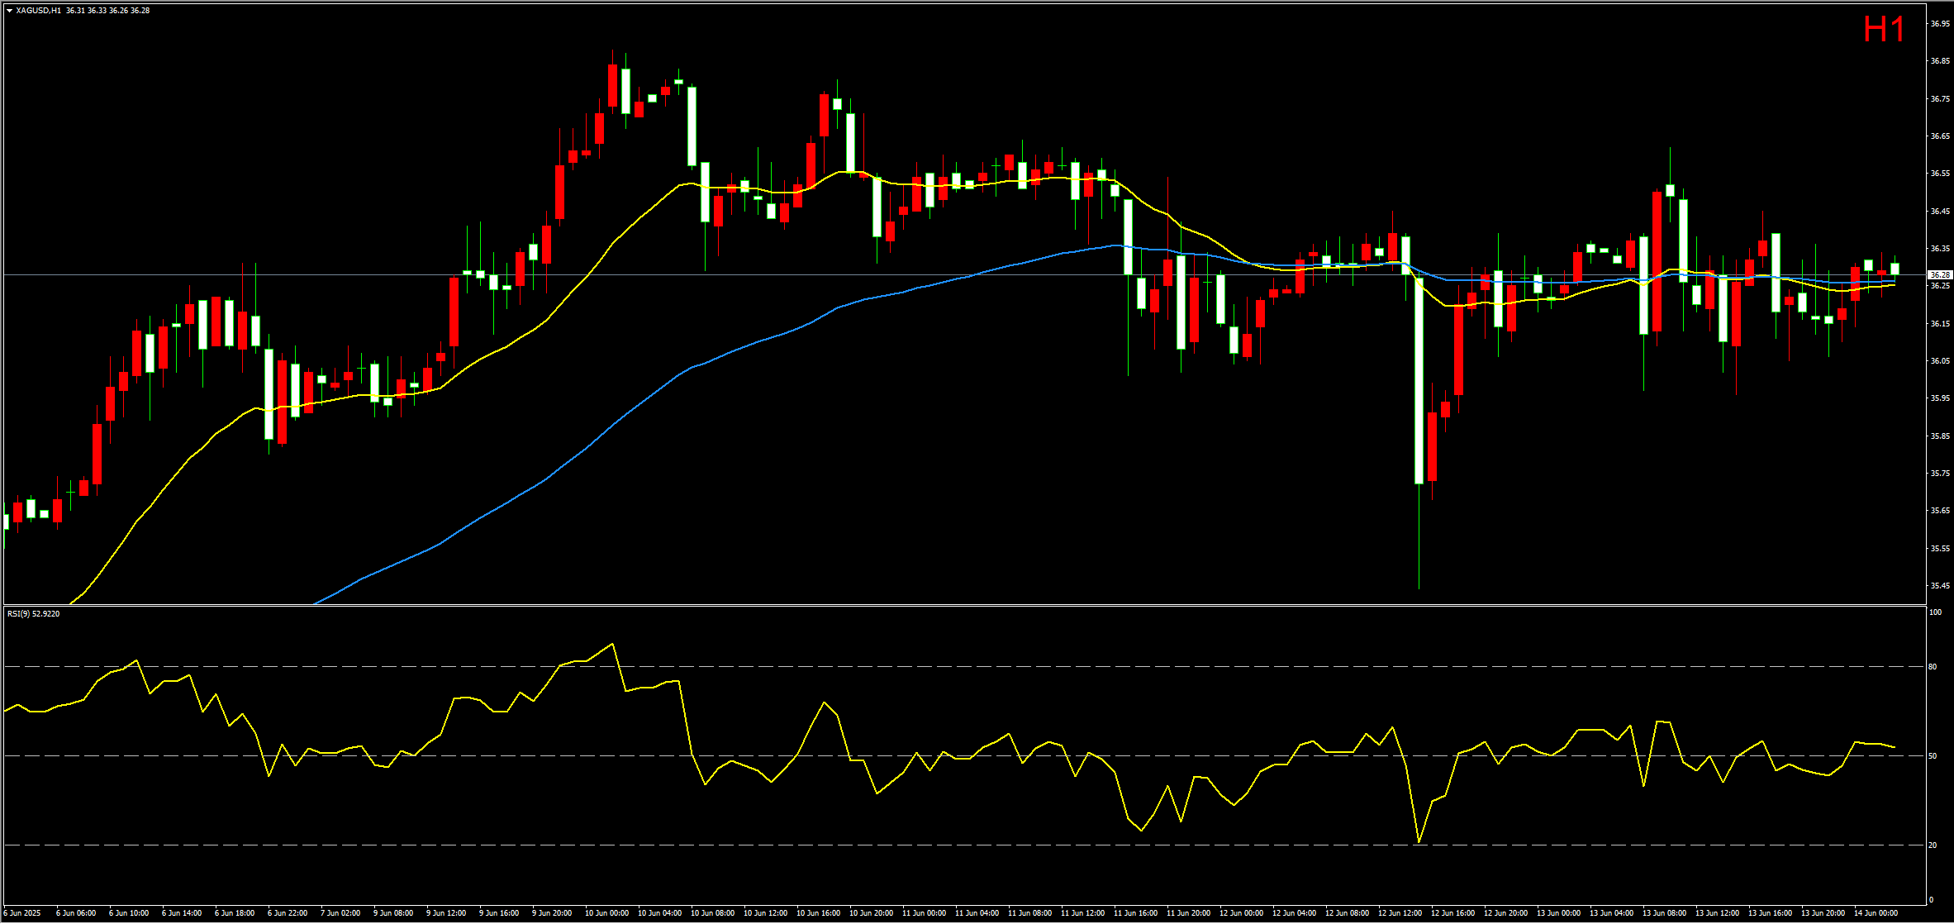Screen dimensions: 1954x924
Task: Click the 35.55 price axis label
Action: [1940, 549]
